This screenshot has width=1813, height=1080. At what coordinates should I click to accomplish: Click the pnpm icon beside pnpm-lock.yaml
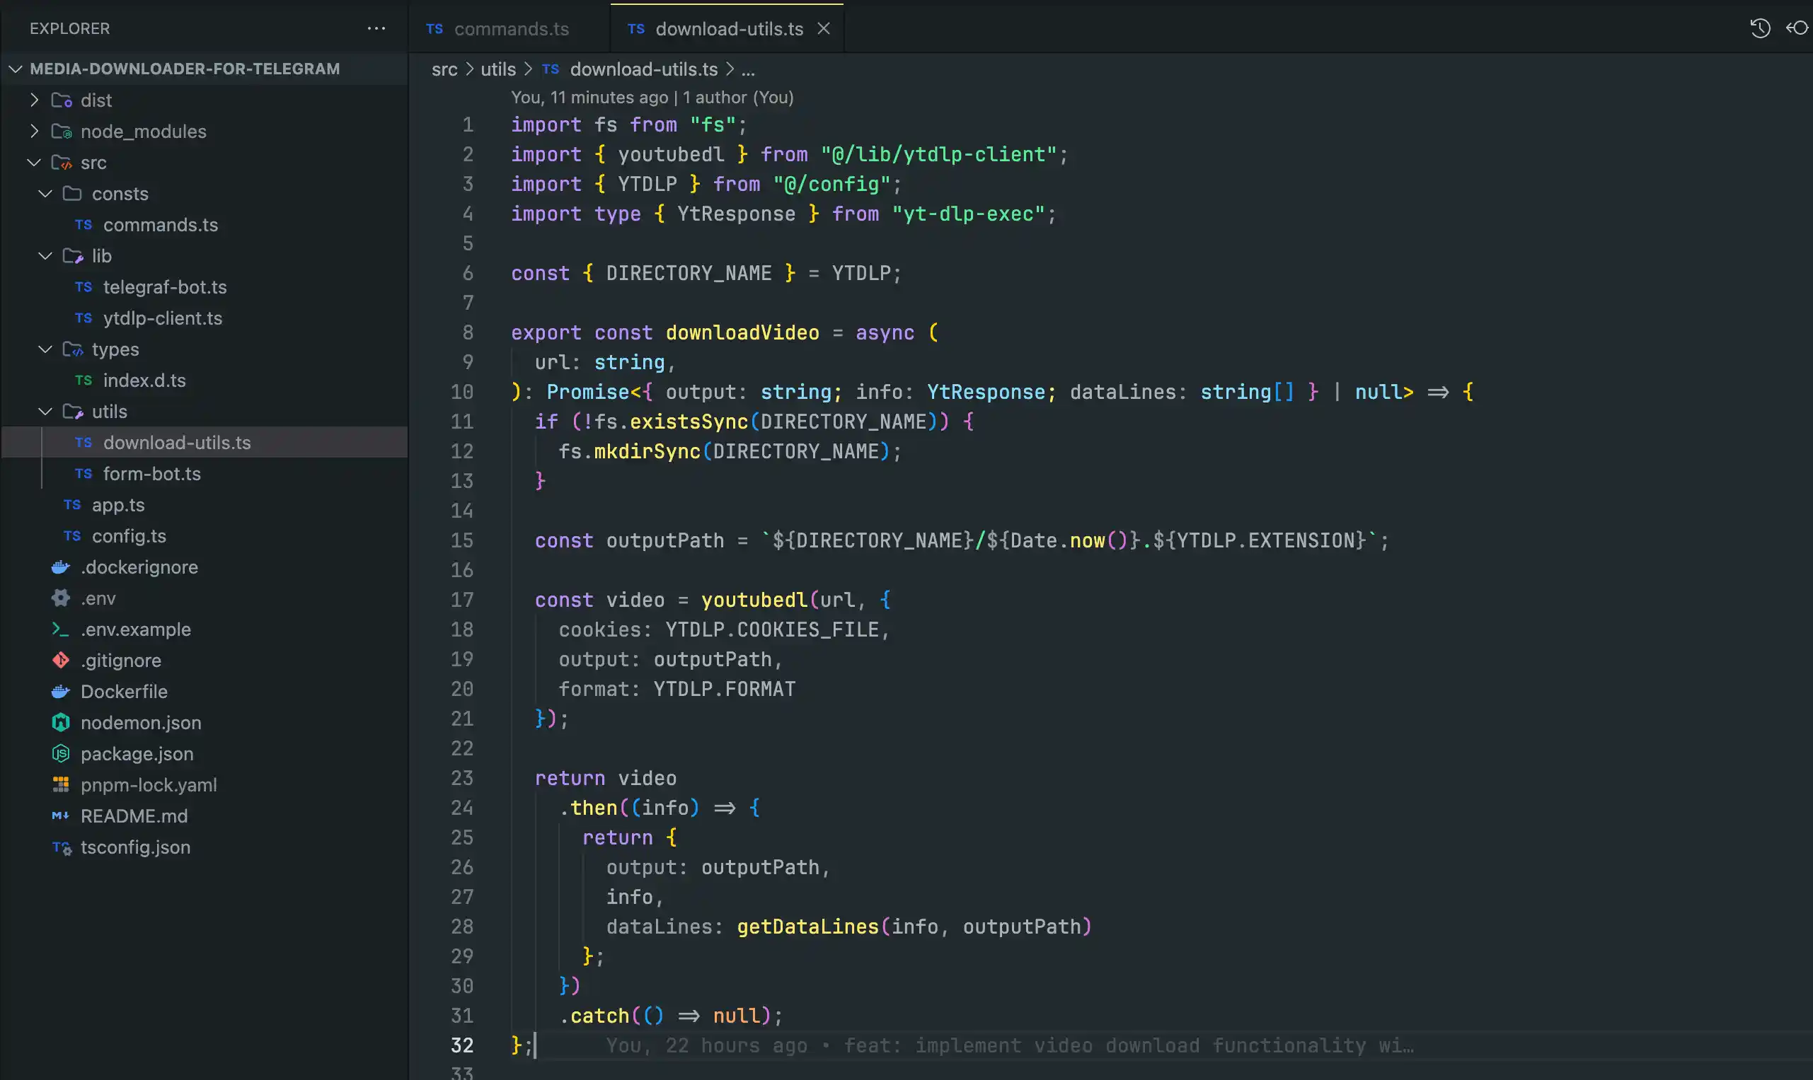(60, 784)
